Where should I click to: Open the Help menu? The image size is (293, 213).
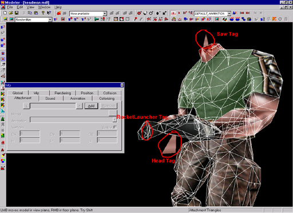click(x=58, y=7)
